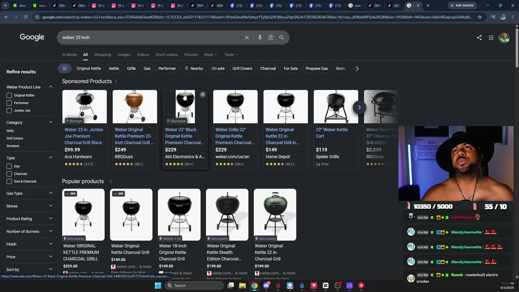Viewport: 519px width, 292px height.
Task: Open the Google apps grid
Action: 491,37
